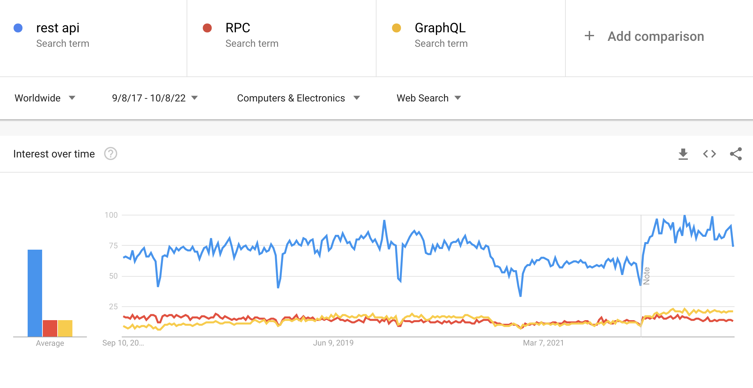Open the Web Search type dropdown
The height and width of the screenshot is (388, 753).
coord(428,98)
